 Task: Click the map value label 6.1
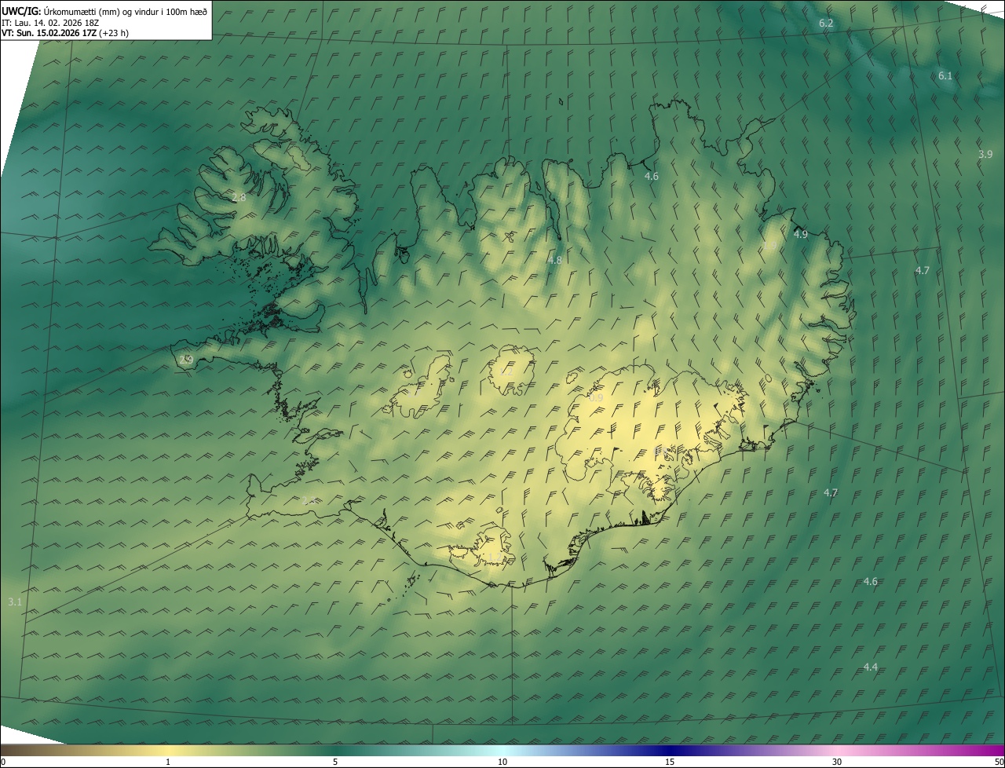[945, 75]
